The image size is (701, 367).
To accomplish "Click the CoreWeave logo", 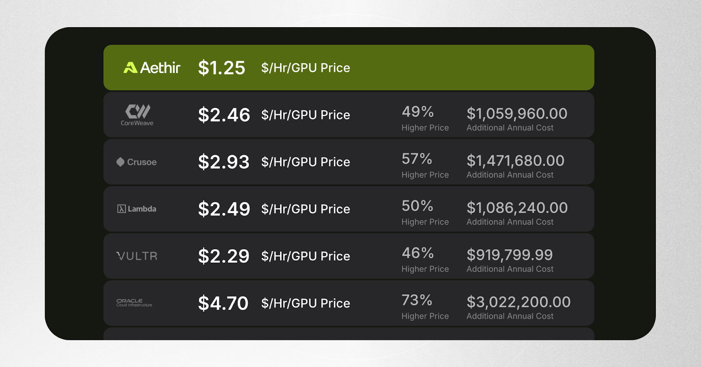I will coord(137,115).
